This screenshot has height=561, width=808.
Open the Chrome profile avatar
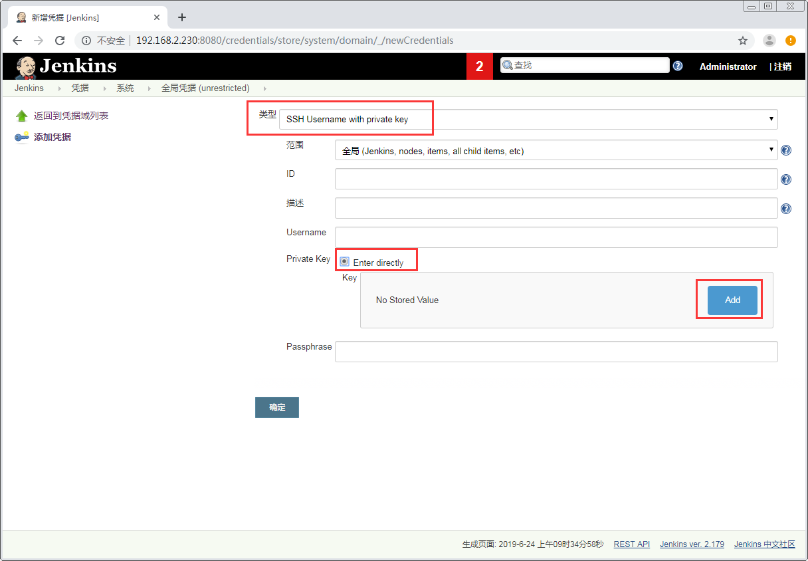(x=769, y=41)
